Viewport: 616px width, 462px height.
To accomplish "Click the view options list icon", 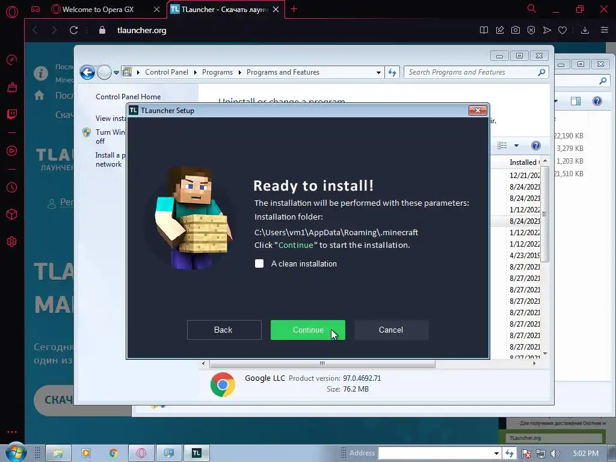I will tap(502, 146).
